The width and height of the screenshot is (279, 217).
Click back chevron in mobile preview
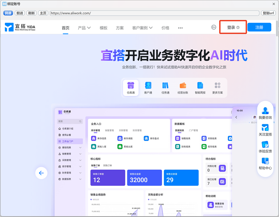click(x=236, y=117)
